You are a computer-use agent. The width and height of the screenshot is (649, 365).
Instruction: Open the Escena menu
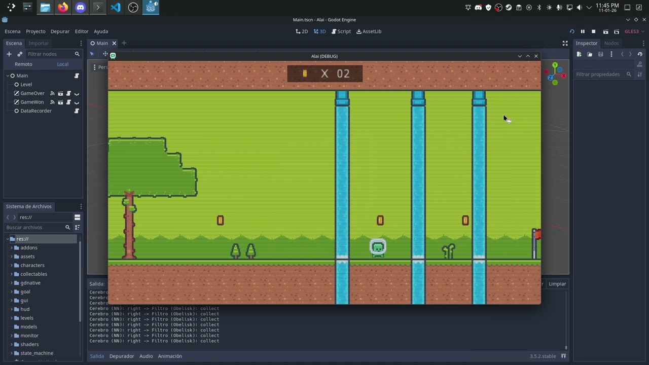click(13, 31)
